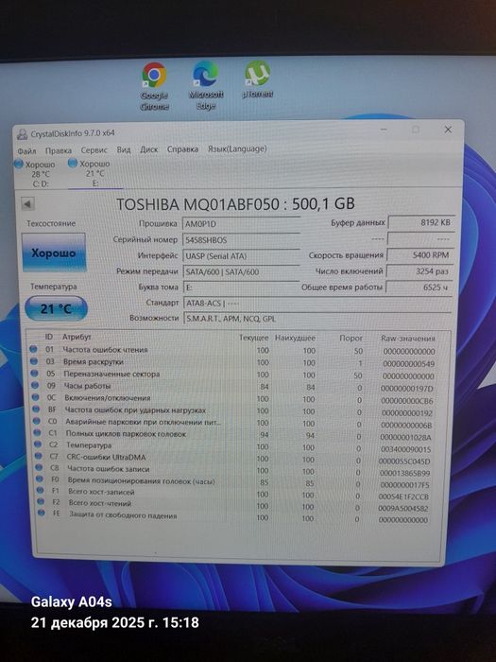The height and width of the screenshot is (662, 496).
Task: Select the Защита от свободного падения row
Action: [x=234, y=516]
